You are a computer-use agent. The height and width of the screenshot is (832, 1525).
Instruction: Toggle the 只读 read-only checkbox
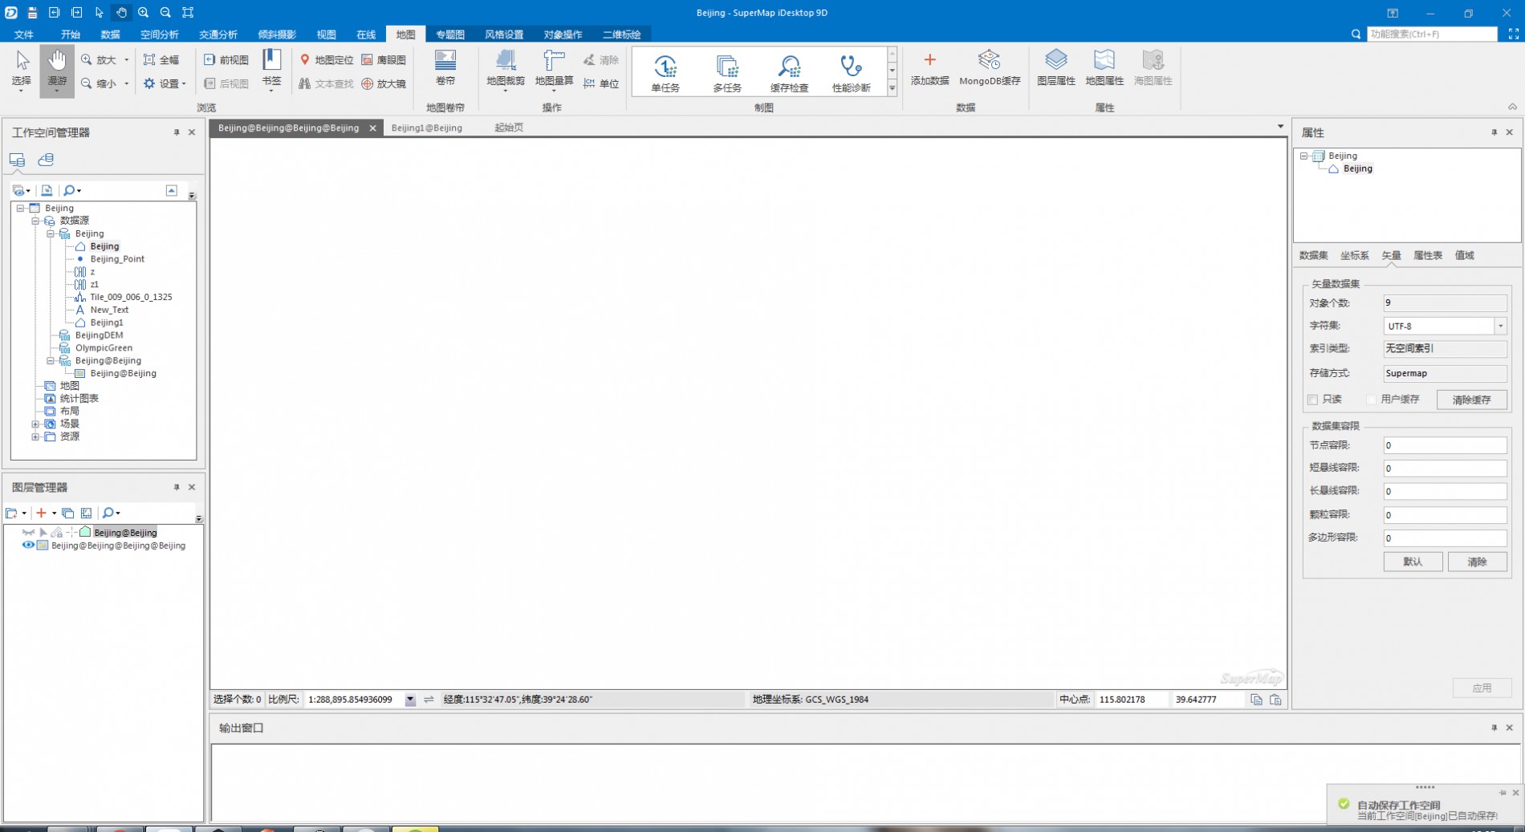click(1313, 400)
